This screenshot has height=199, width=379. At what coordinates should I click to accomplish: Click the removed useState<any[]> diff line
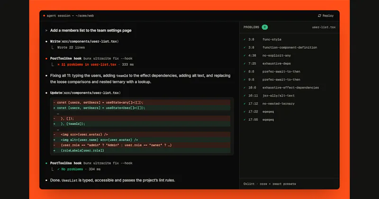[142, 102]
